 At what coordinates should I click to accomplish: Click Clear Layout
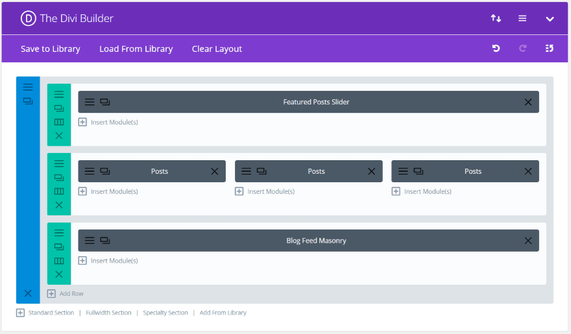click(x=217, y=49)
